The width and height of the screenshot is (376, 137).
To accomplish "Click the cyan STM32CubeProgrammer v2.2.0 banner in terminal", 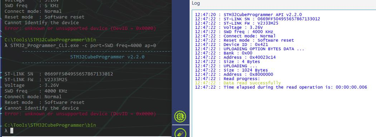I will (x=107, y=57).
